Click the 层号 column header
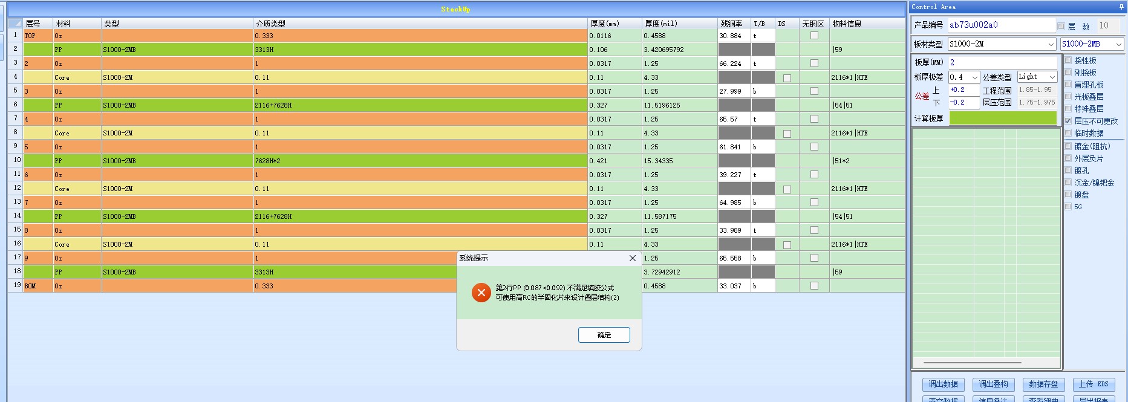 coord(38,24)
